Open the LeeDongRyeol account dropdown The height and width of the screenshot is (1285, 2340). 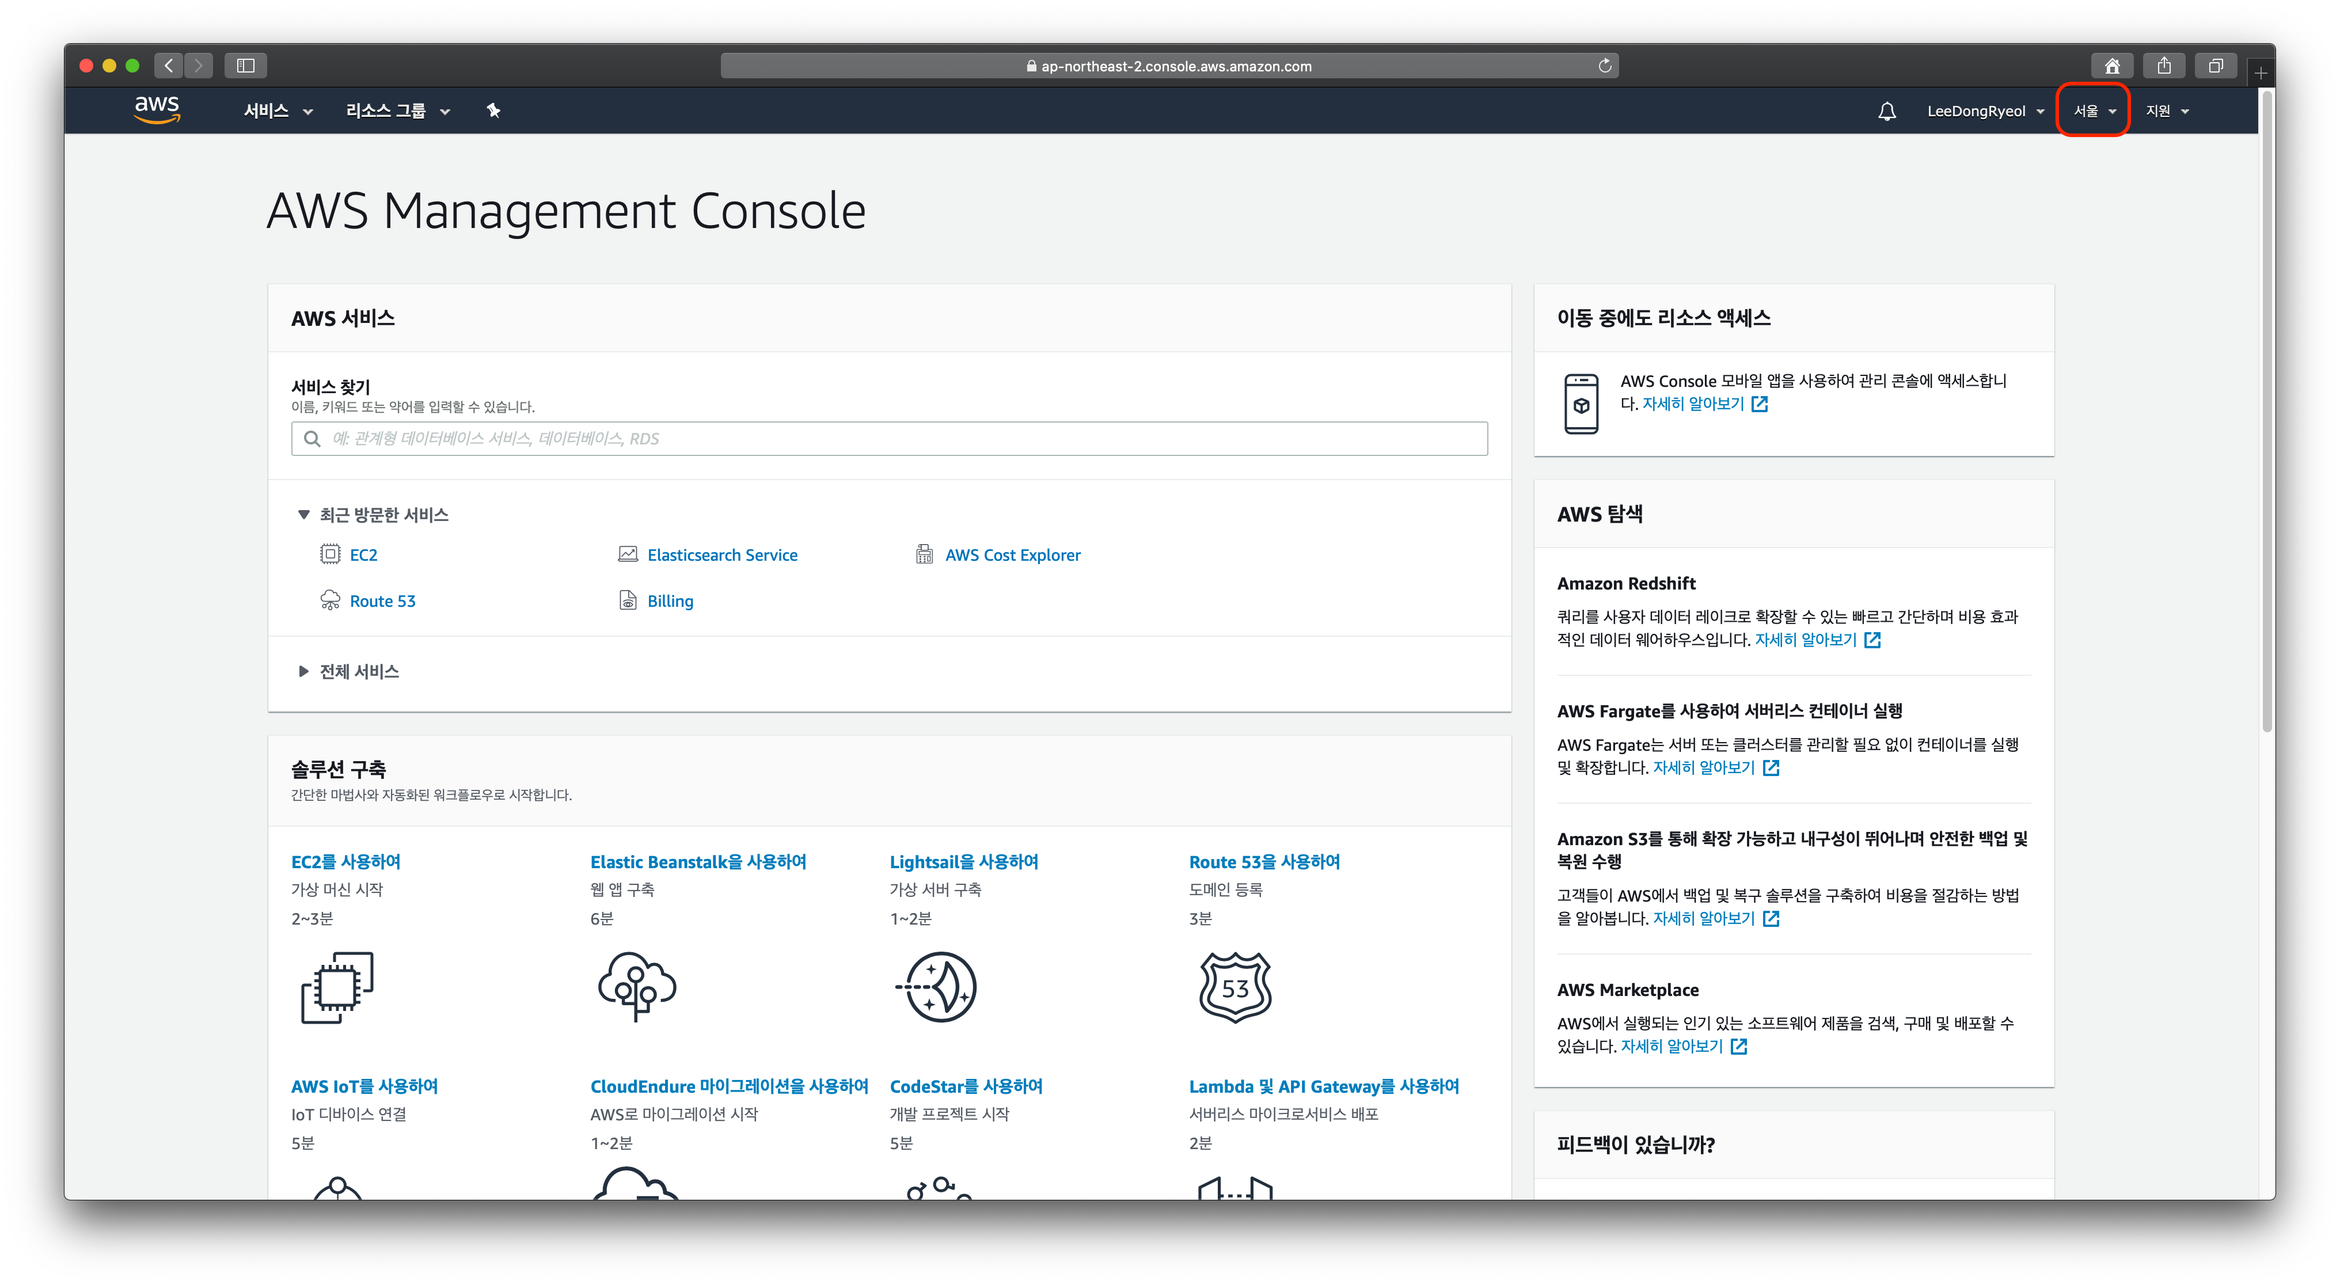pyautogui.click(x=1986, y=111)
